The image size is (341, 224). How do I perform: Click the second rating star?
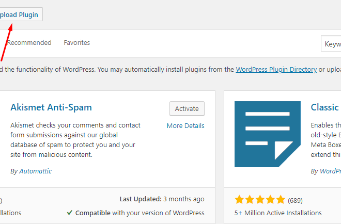click(x=250, y=199)
